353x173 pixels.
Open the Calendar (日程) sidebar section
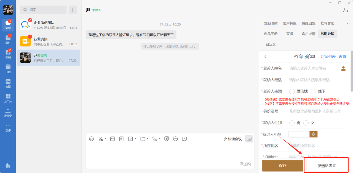(8, 69)
